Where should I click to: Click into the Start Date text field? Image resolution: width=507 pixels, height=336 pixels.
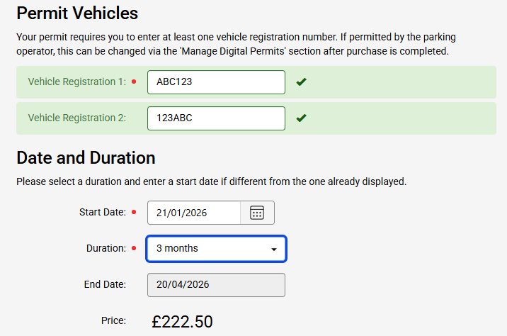pyautogui.click(x=194, y=213)
